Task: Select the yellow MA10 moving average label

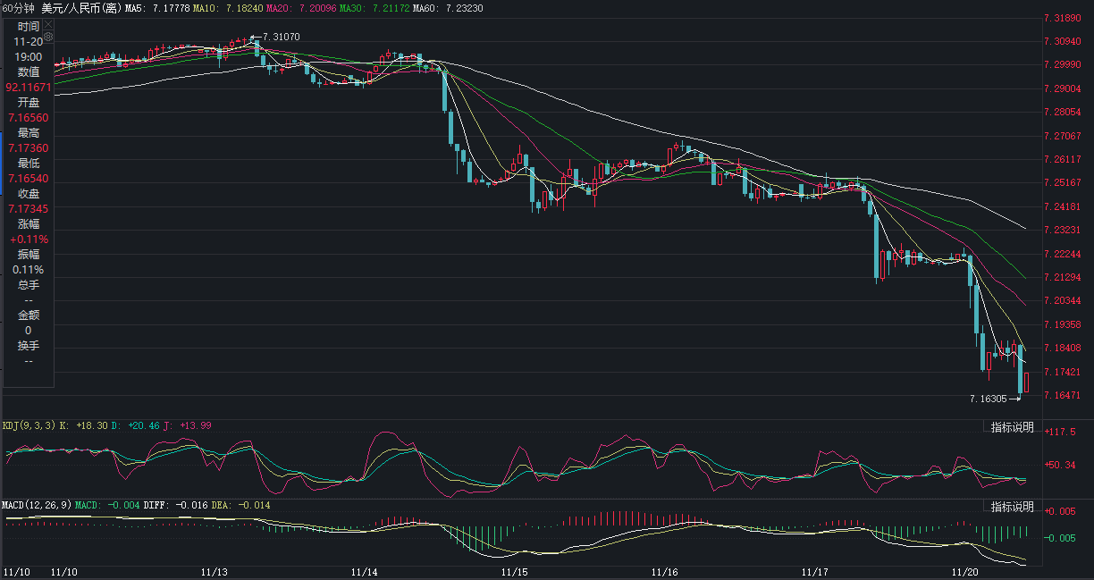Action: [x=230, y=7]
